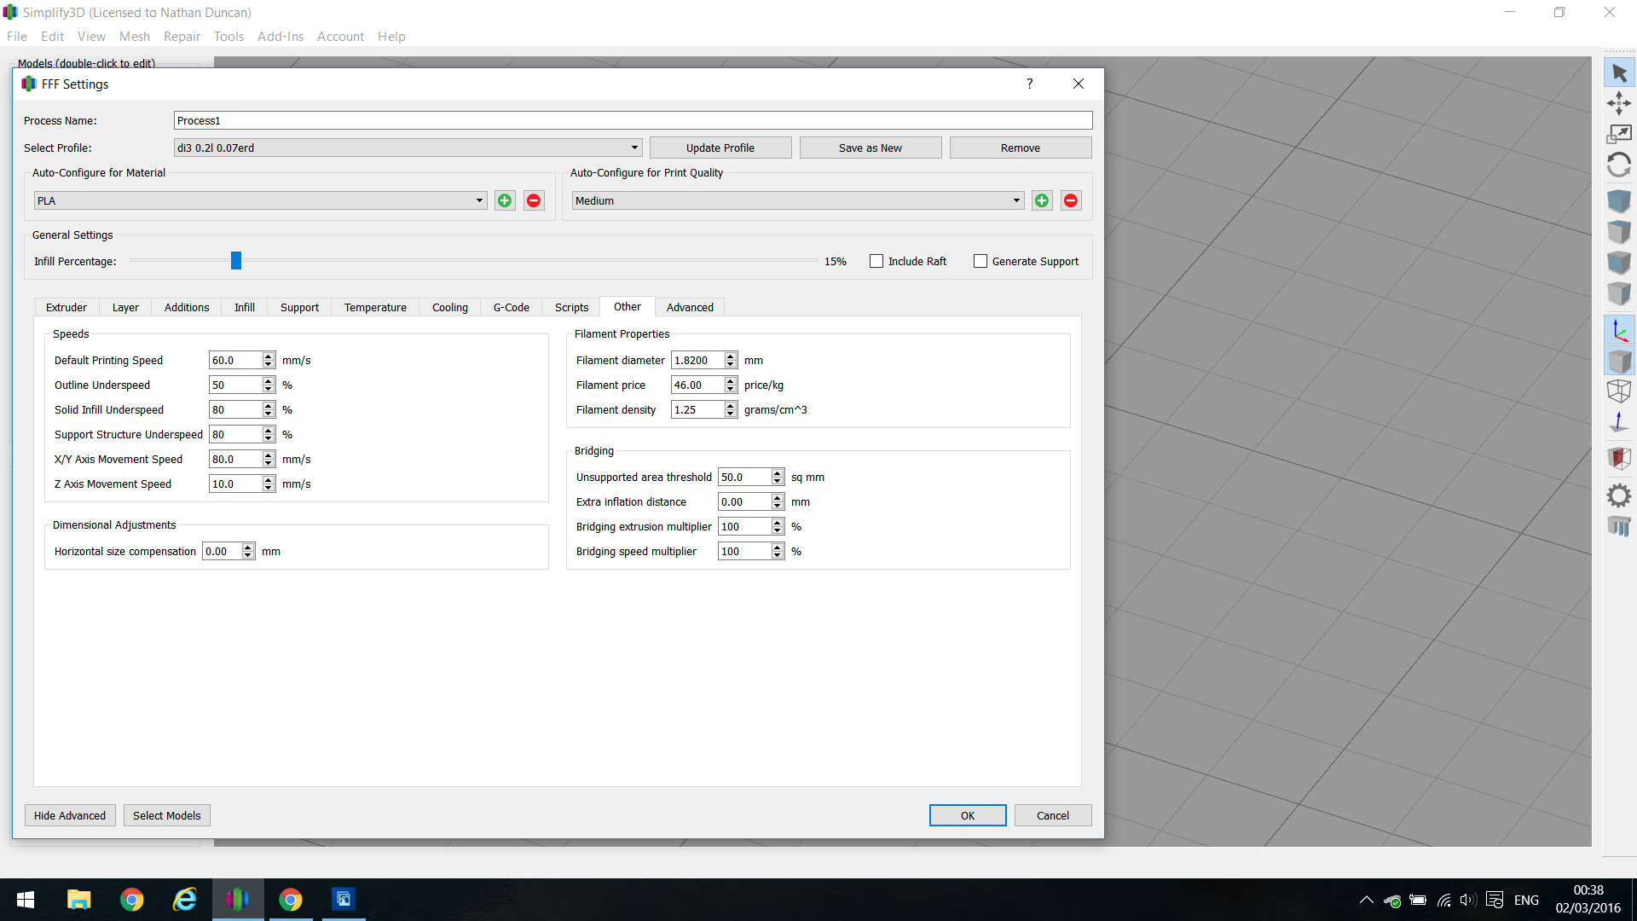Enable the Include Raft checkbox
Screen dimensions: 1637x921
(x=876, y=261)
